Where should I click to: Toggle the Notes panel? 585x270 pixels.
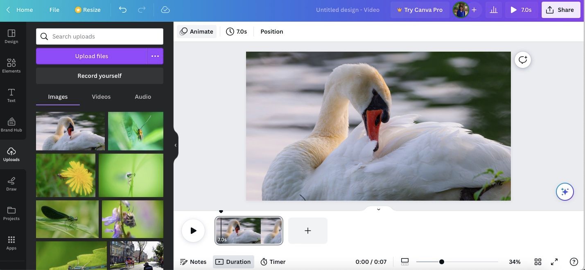pos(193,261)
